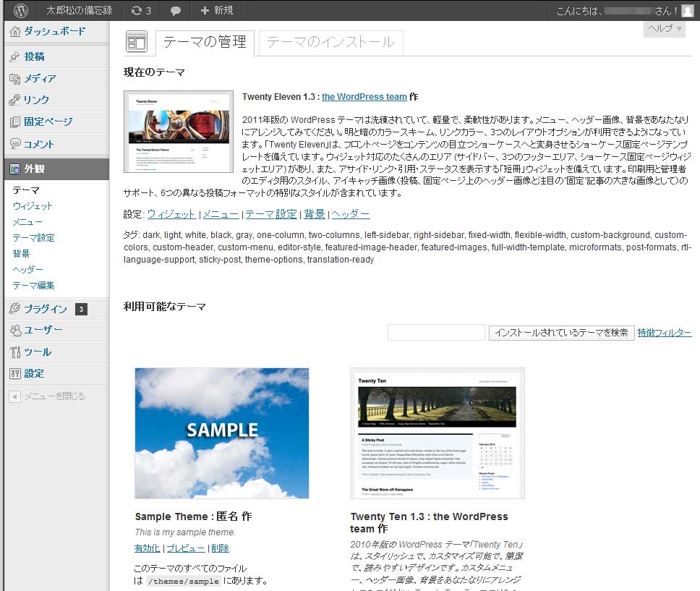The image size is (700, 591).
Task: Click the user avatar in admin bar
Action: coord(688,11)
